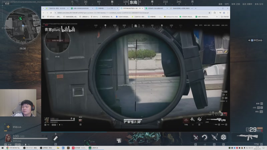Close the active bilibili video tab
This screenshot has width=267, height=150.
143,8
